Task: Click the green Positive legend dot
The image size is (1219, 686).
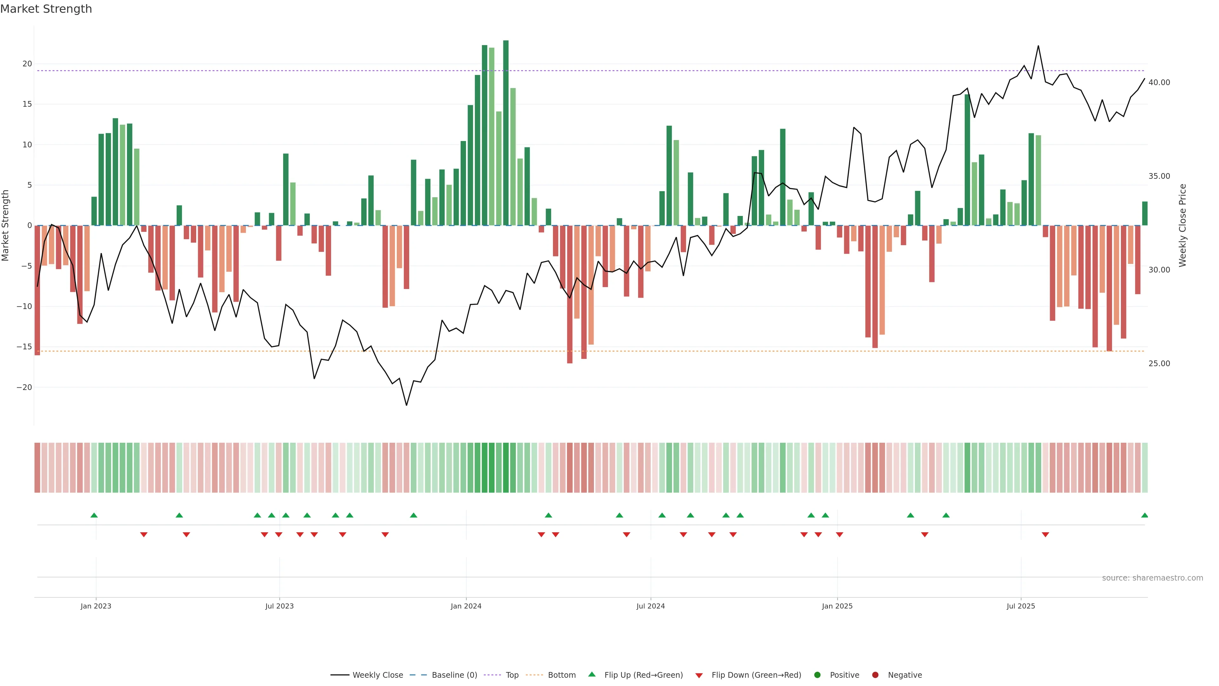Action: (817, 675)
